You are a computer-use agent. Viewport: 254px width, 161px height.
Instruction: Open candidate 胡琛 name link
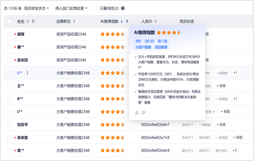point(21,34)
